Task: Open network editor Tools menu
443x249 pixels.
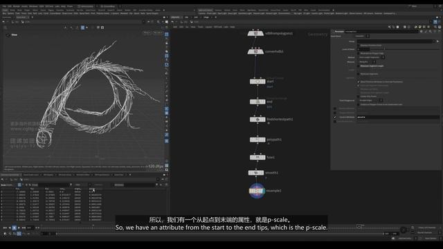Action: 200,27
